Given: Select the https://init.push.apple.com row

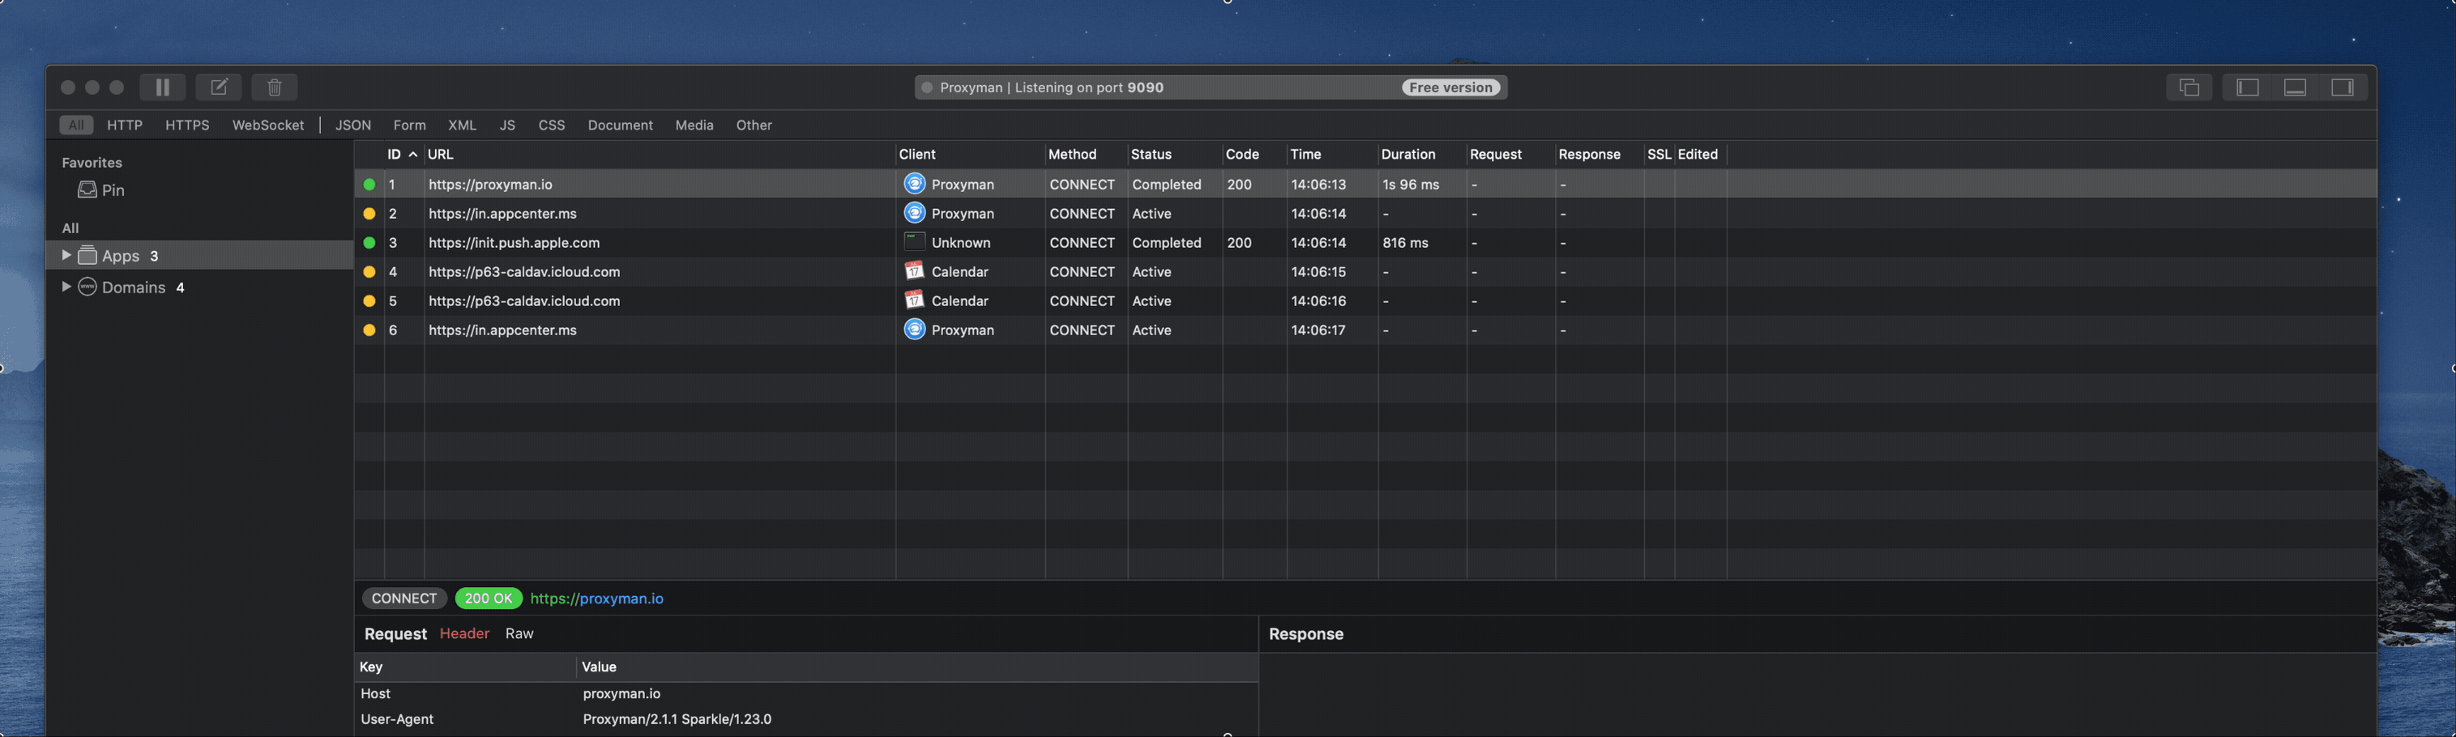Looking at the screenshot, I should pyautogui.click(x=1365, y=242).
